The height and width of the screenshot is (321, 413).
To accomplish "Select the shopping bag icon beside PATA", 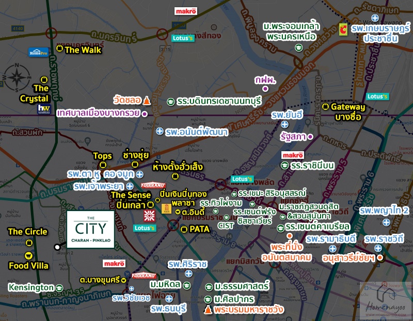I will pyautogui.click(x=184, y=229).
